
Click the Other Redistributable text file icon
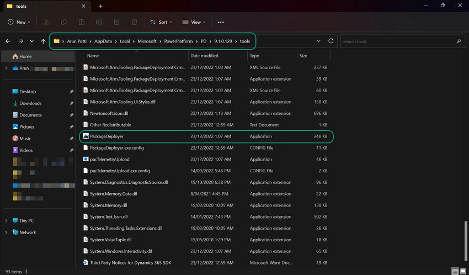coord(86,125)
